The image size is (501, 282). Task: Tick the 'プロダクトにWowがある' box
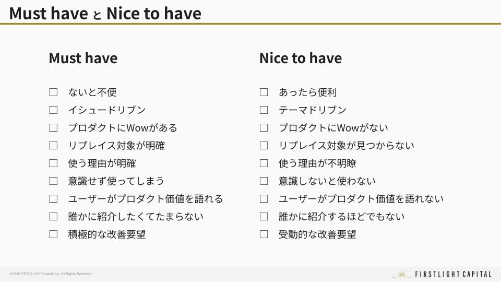coord(53,128)
